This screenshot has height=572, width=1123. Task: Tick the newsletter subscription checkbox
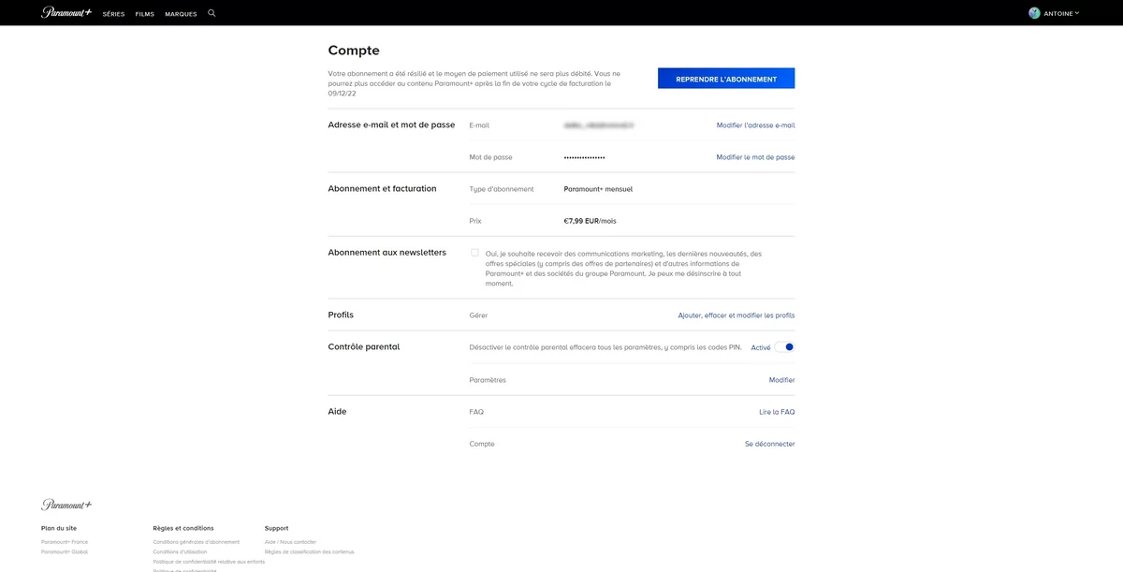475,253
